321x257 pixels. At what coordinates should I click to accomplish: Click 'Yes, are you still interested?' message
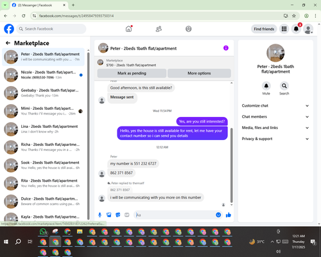(202, 121)
